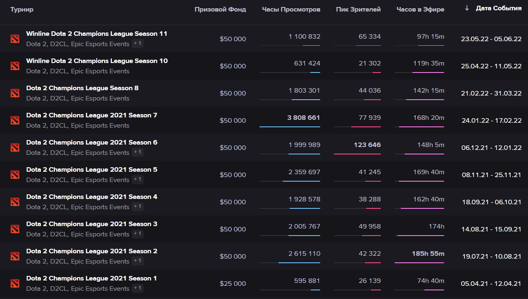This screenshot has height=299, width=528.
Task: Click pink airtime bar for 2021 Season 1
Action: (434, 290)
